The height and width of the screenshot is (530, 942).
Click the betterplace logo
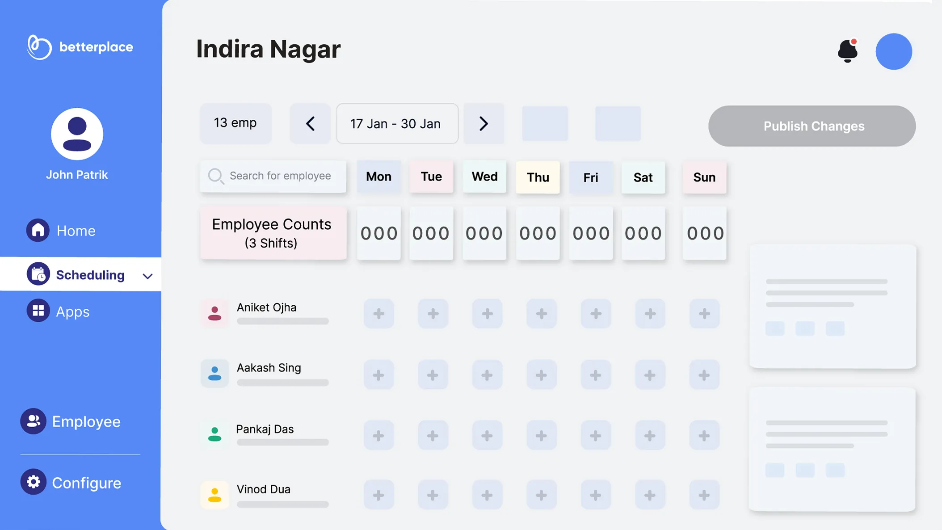pos(80,47)
